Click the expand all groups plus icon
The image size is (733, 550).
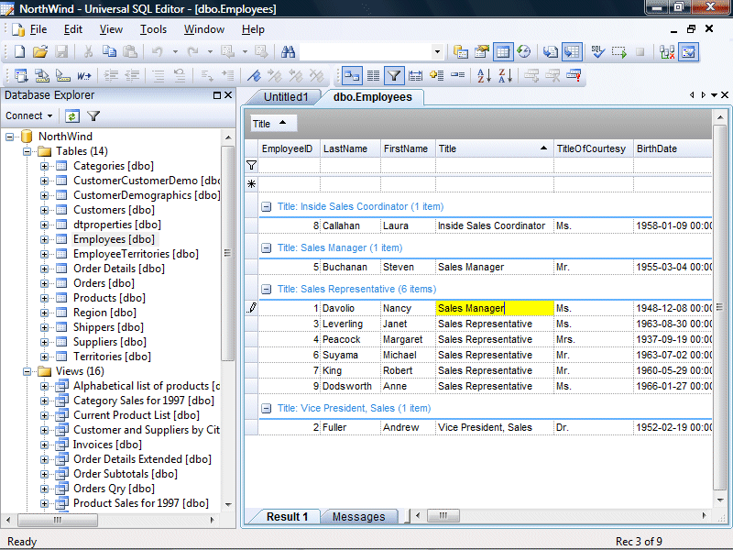437,75
